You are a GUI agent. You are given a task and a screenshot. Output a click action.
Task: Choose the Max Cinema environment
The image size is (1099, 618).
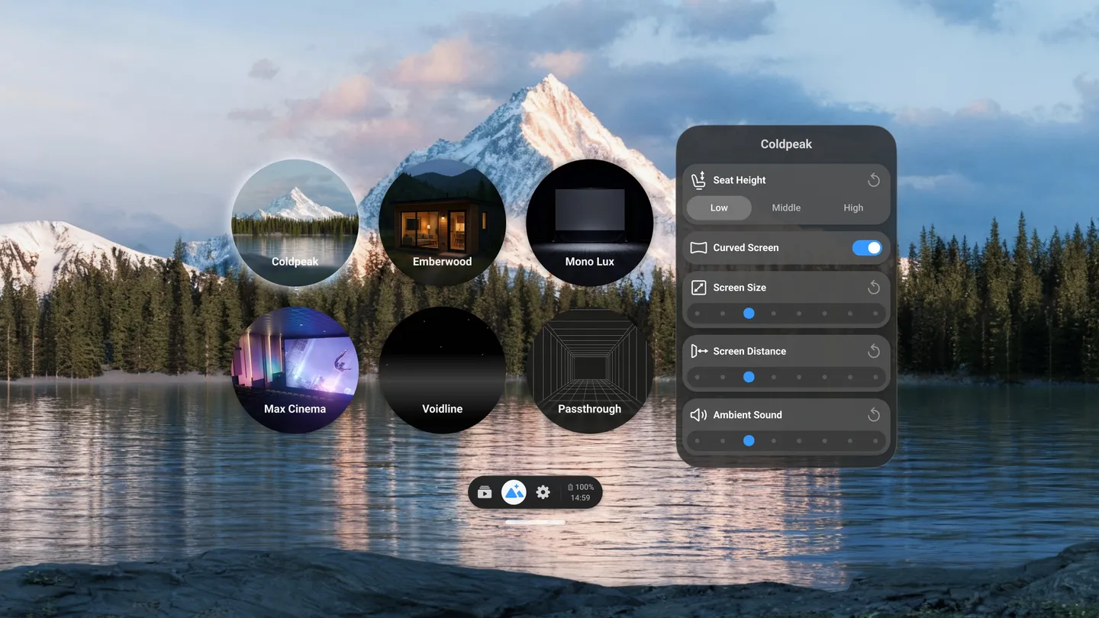pyautogui.click(x=295, y=370)
